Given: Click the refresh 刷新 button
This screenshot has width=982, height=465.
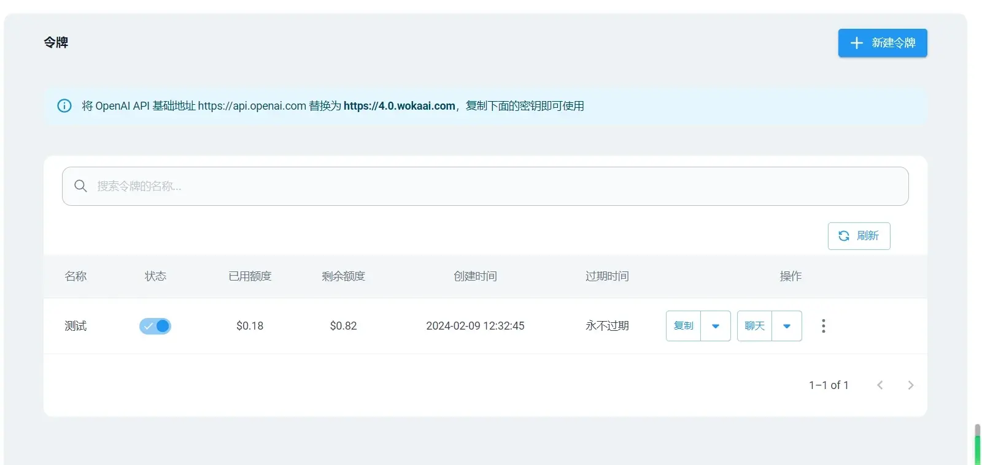Looking at the screenshot, I should click(859, 236).
